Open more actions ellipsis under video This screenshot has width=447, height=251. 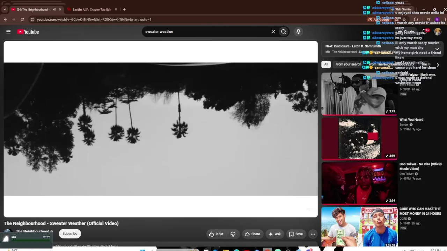click(313, 234)
